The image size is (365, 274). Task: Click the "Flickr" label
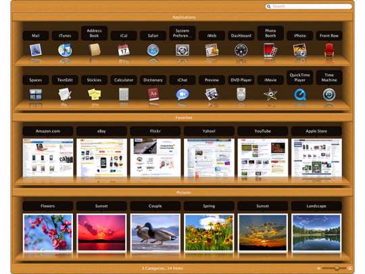coord(155,131)
